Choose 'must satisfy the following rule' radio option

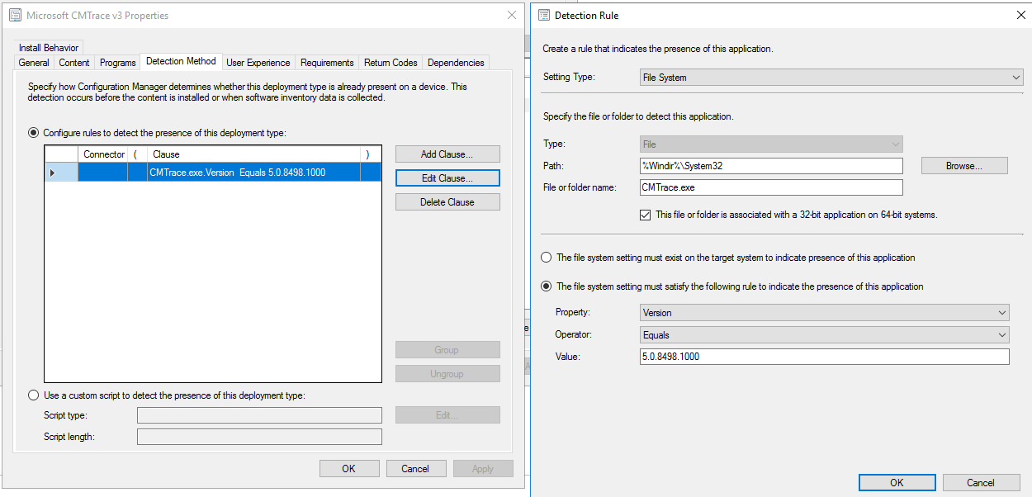pos(546,286)
